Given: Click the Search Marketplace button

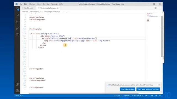Looking at the screenshot, I should tap(127, 89).
